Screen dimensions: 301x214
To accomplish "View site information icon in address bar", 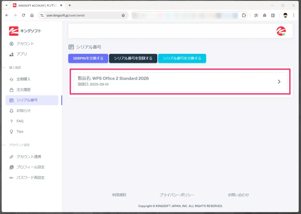I will (42, 15).
